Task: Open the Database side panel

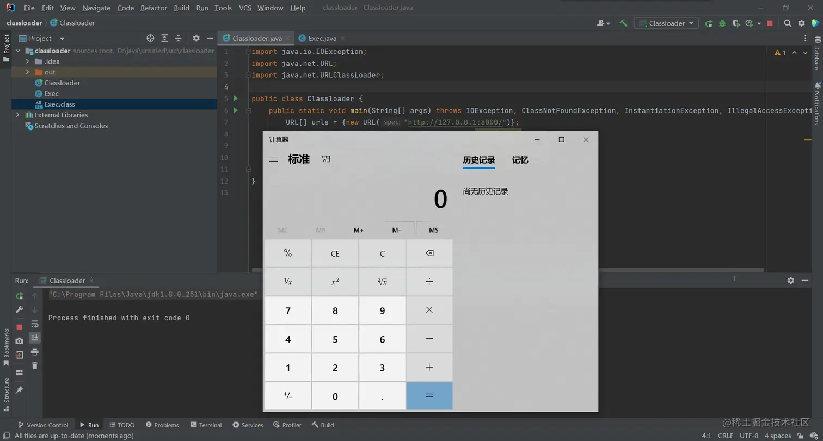Action: pos(816,53)
